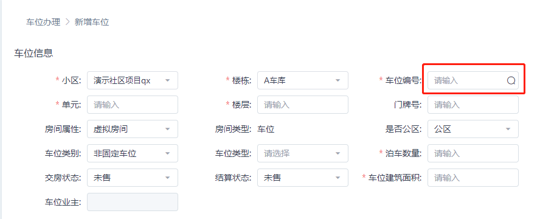Click the search icon in 车位编号 field
This screenshot has width=540, height=219.
(511, 80)
